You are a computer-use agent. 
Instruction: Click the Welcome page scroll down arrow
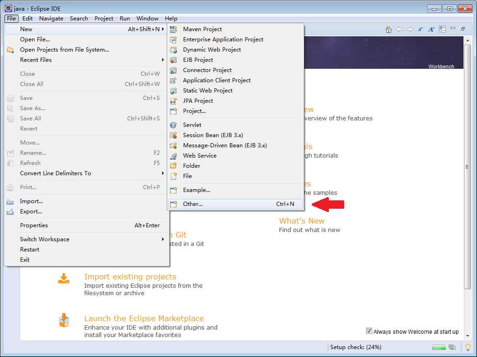pos(468,336)
